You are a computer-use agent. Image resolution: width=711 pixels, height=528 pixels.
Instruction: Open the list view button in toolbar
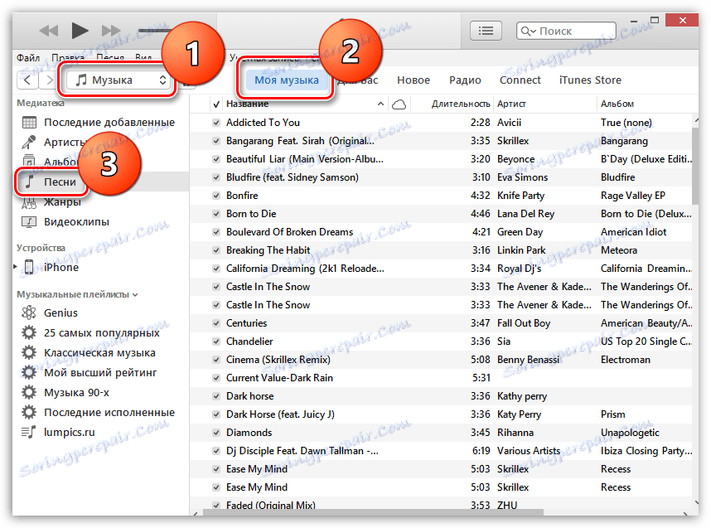pos(486,31)
